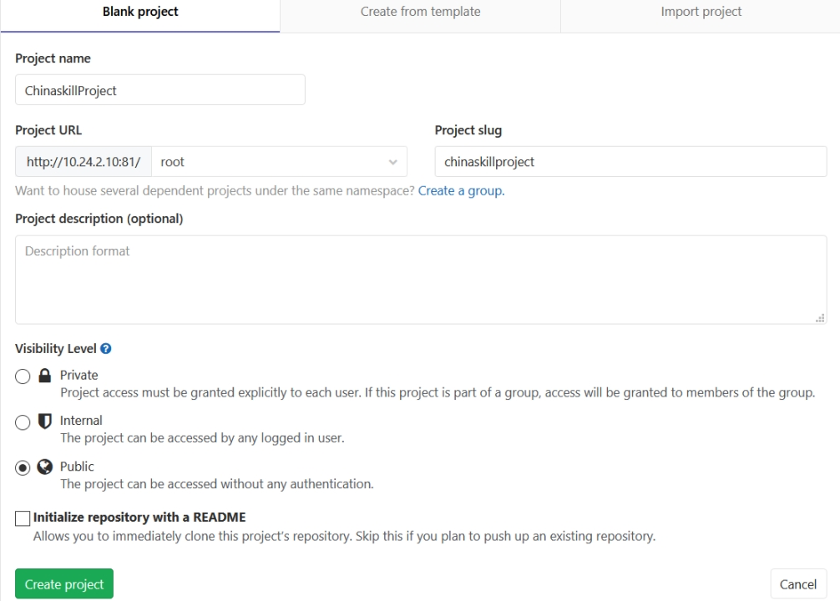Click the Project slug input field
The image size is (840, 601).
tap(630, 162)
